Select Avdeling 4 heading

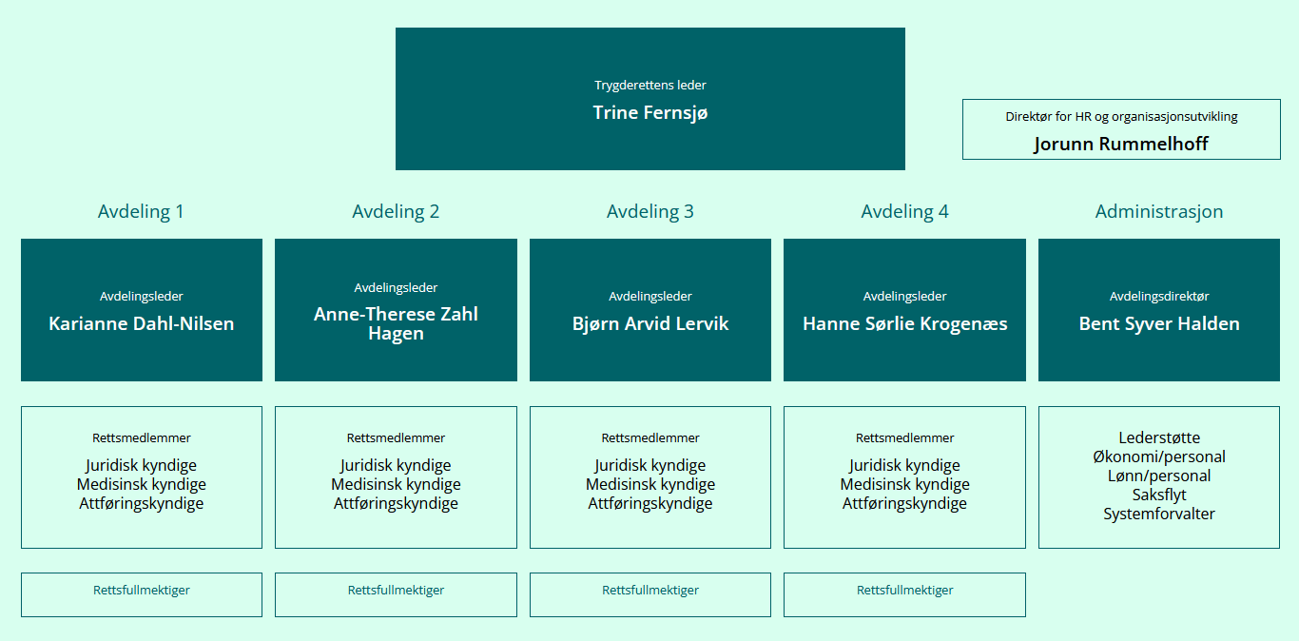pyautogui.click(x=904, y=211)
